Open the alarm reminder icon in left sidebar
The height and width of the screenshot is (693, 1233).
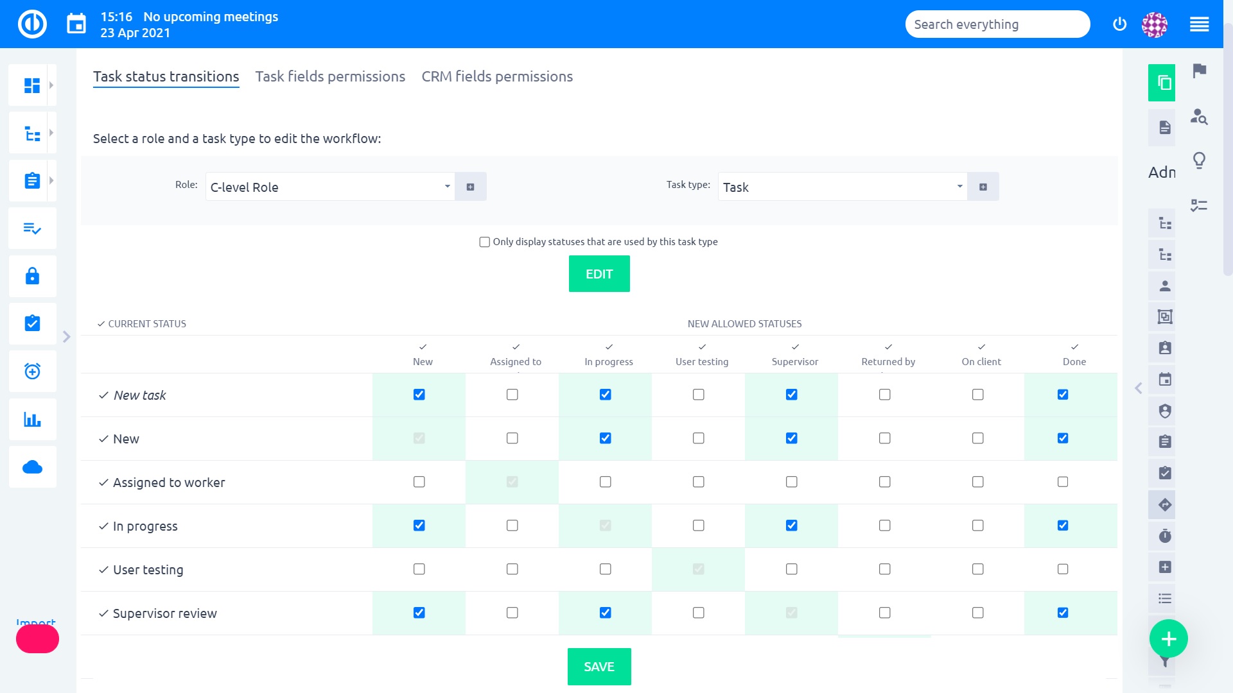[x=32, y=371]
